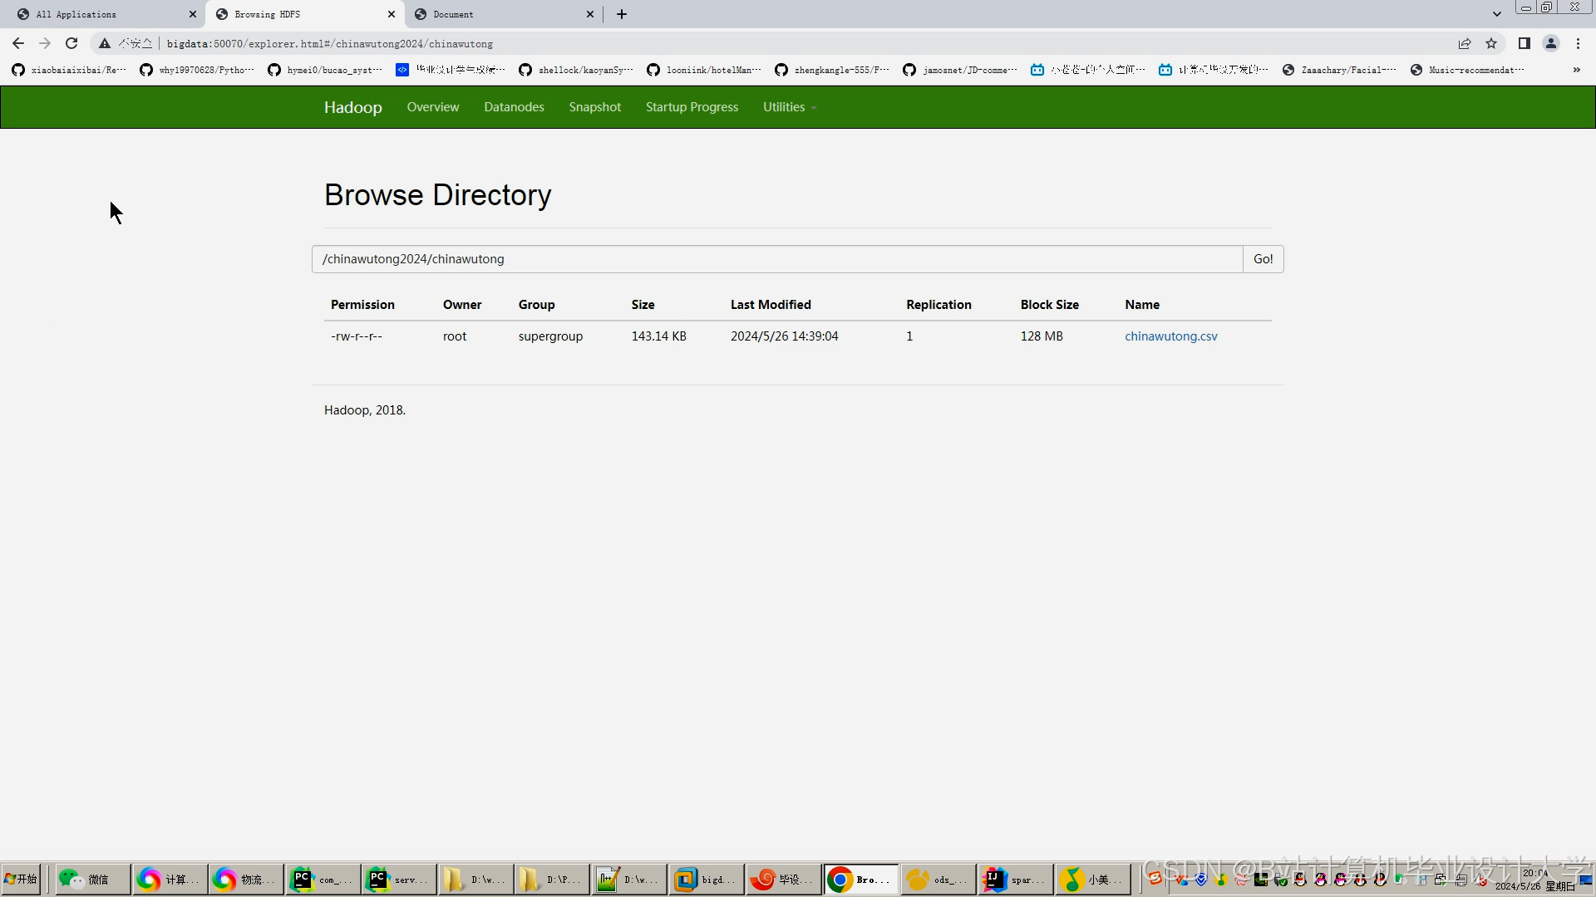Screen dimensions: 1596x897
Task: Open the Datanodes menu item
Action: point(514,107)
